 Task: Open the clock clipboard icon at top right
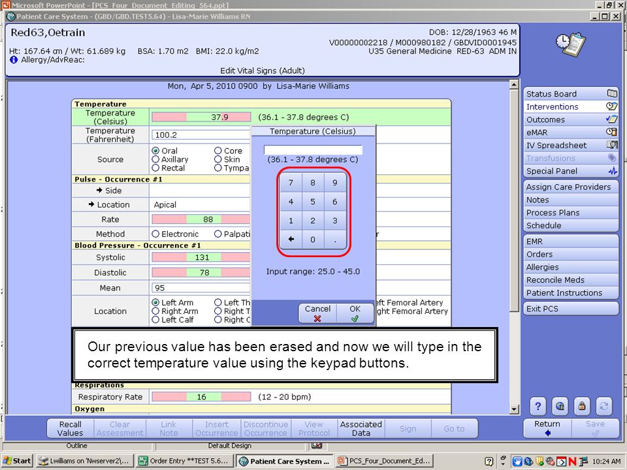click(571, 44)
